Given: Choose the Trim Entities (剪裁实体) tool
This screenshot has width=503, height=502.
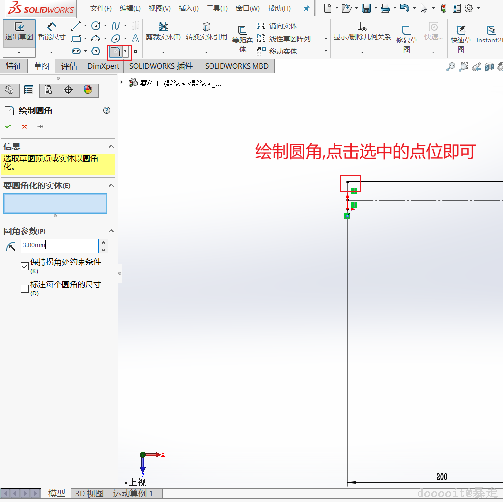Looking at the screenshot, I should tap(163, 32).
